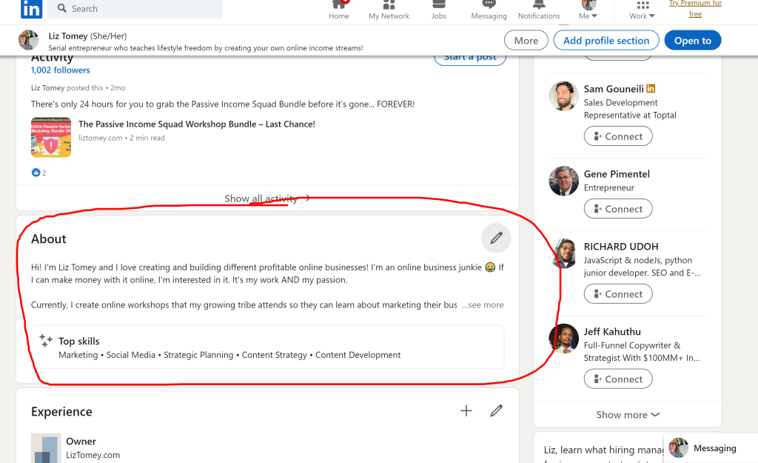This screenshot has width=758, height=463.
Task: Click the Sam Gouneili name
Action: (x=614, y=89)
